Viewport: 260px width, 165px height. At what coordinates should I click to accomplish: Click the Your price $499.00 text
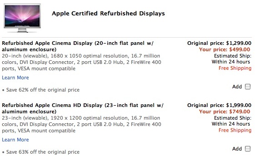pos(225,49)
